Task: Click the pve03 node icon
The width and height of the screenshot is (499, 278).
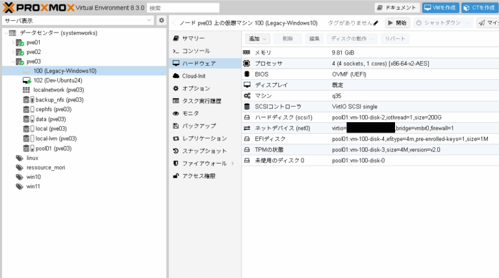Action: 19,62
